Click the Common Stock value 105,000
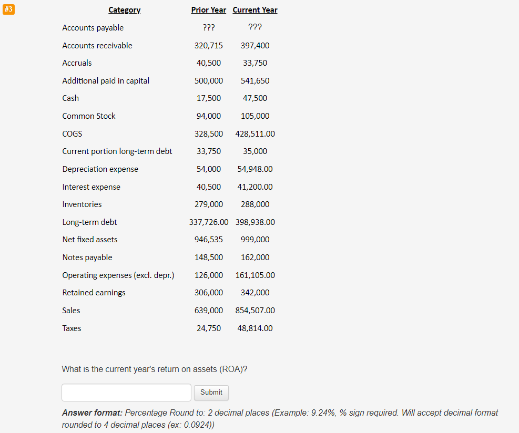This screenshot has width=519, height=433. (255, 116)
